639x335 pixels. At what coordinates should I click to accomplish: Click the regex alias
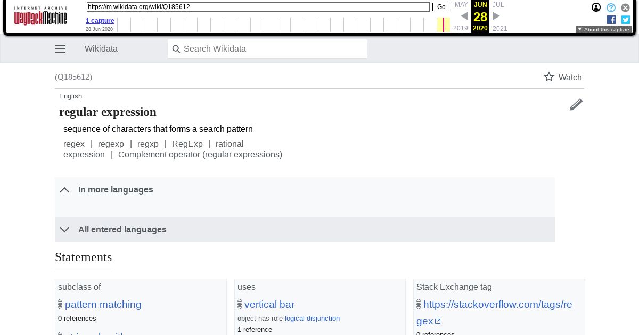(74, 144)
